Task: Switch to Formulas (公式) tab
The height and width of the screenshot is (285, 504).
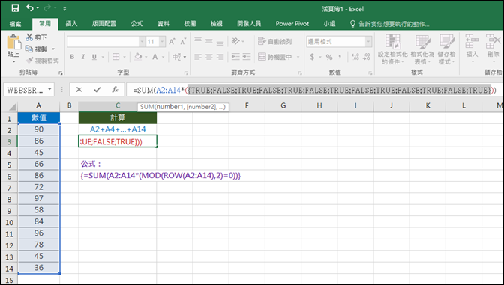Action: point(136,24)
